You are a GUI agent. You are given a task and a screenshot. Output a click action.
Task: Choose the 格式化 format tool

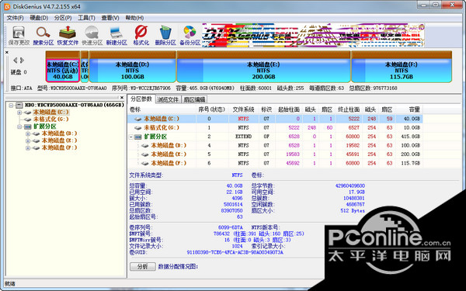[x=141, y=36]
